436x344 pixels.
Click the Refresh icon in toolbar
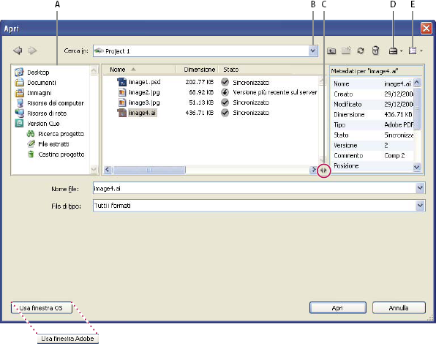tap(361, 51)
